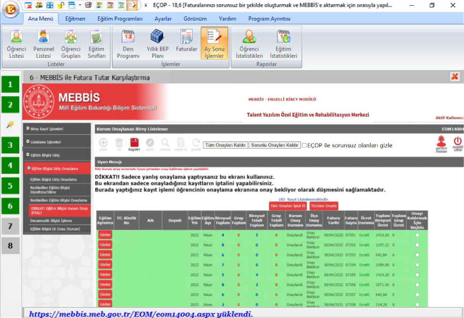Click the two-people quick access icon
Image resolution: width=464 pixels, height=318 pixels.
39,5
